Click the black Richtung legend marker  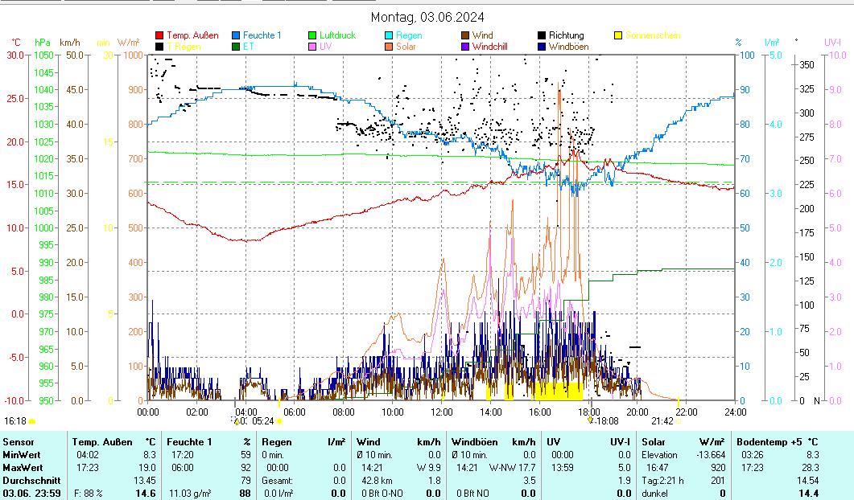pos(543,35)
